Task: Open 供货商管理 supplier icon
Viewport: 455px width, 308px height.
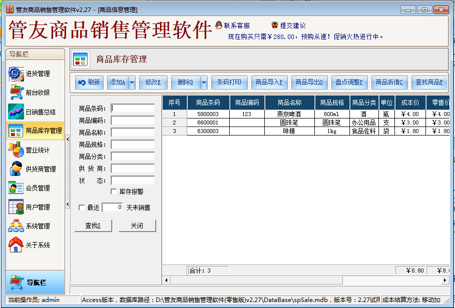Action: click(16, 169)
